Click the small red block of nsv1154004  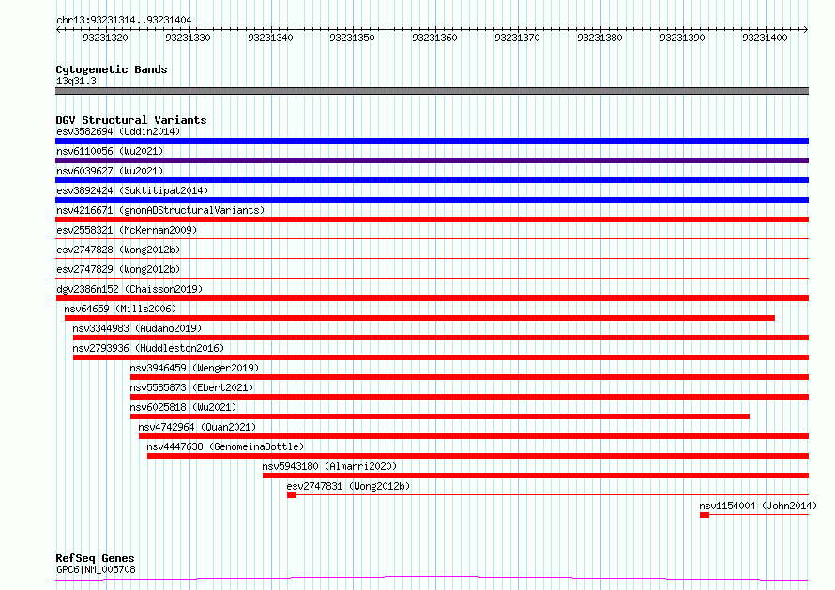pyautogui.click(x=705, y=515)
